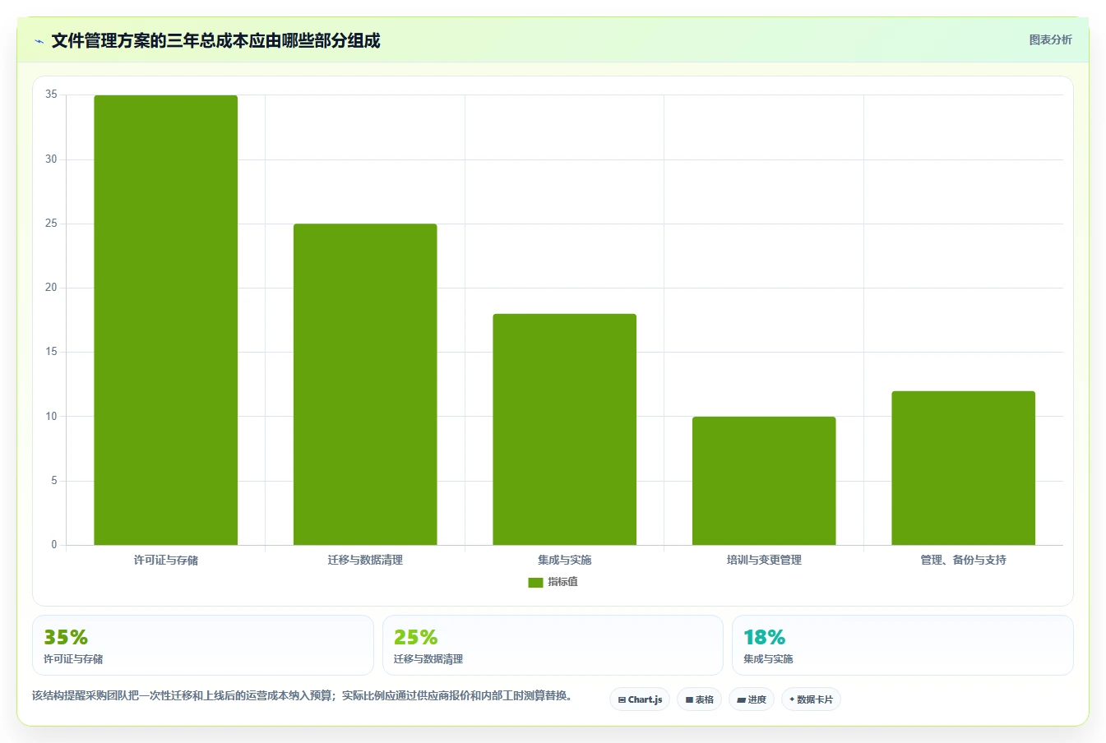This screenshot has height=743, width=1106.
Task: Click the sparkle icon inside the 数据卡片 chip
Action: (792, 699)
